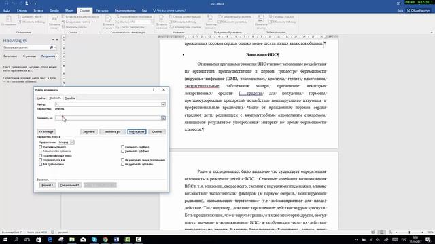Click Add Text (Добавить текст) in ribbon
This screenshot has height=244, width=435.
click(29, 17)
